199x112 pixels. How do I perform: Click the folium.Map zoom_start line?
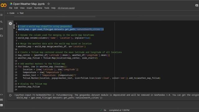tap(58, 58)
